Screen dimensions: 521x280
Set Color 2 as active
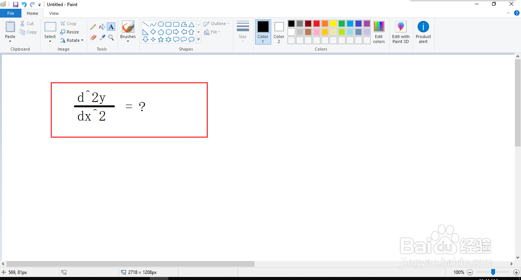point(279,32)
